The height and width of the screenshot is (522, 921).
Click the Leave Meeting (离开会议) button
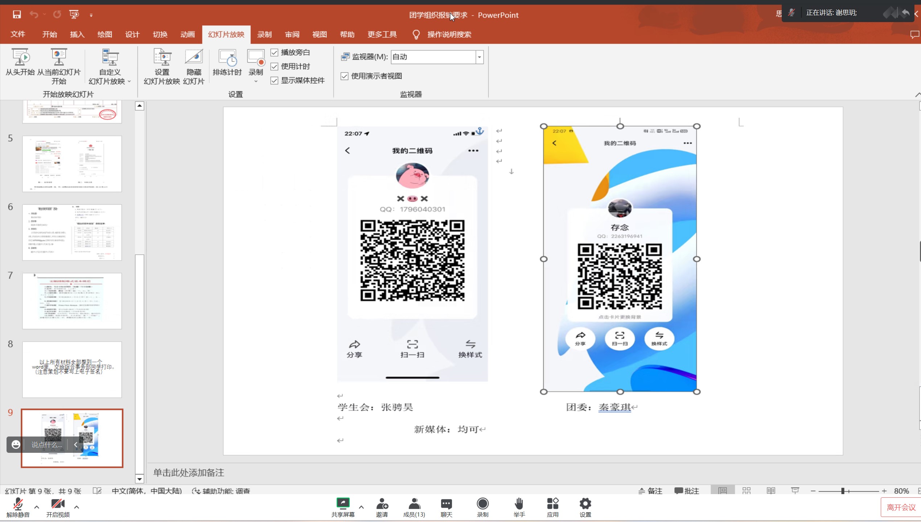click(901, 507)
